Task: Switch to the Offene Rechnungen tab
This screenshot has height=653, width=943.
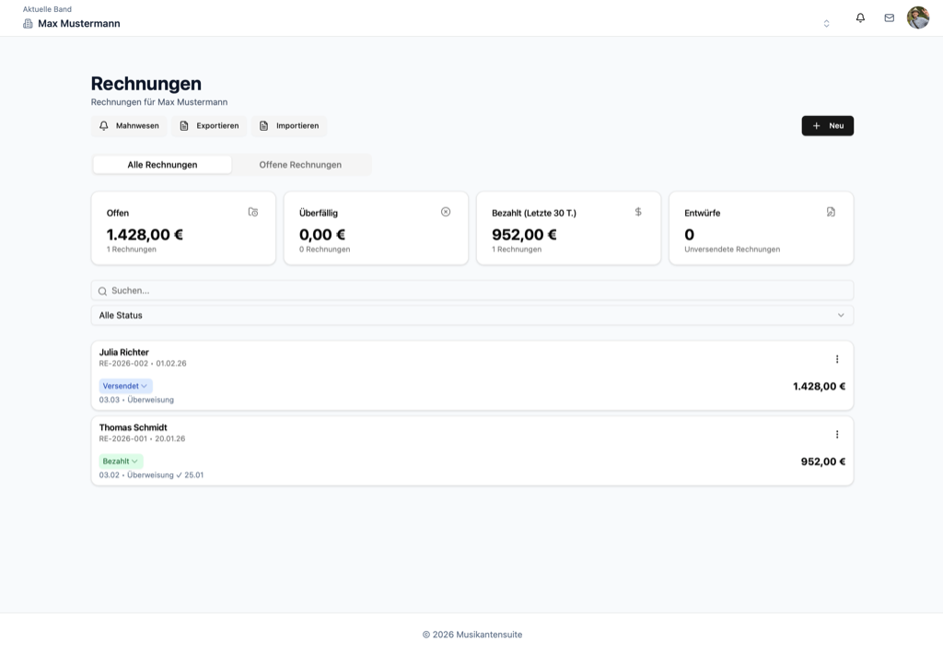Action: (301, 165)
